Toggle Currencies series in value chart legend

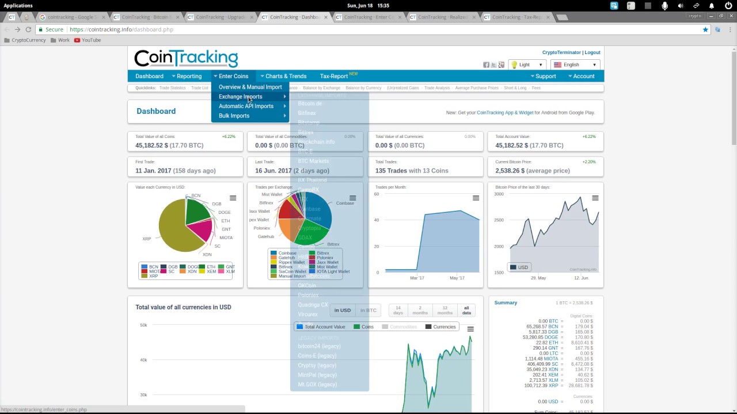coord(440,327)
